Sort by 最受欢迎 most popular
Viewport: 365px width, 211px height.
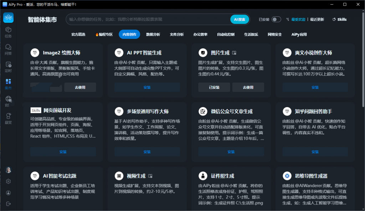click(x=298, y=20)
